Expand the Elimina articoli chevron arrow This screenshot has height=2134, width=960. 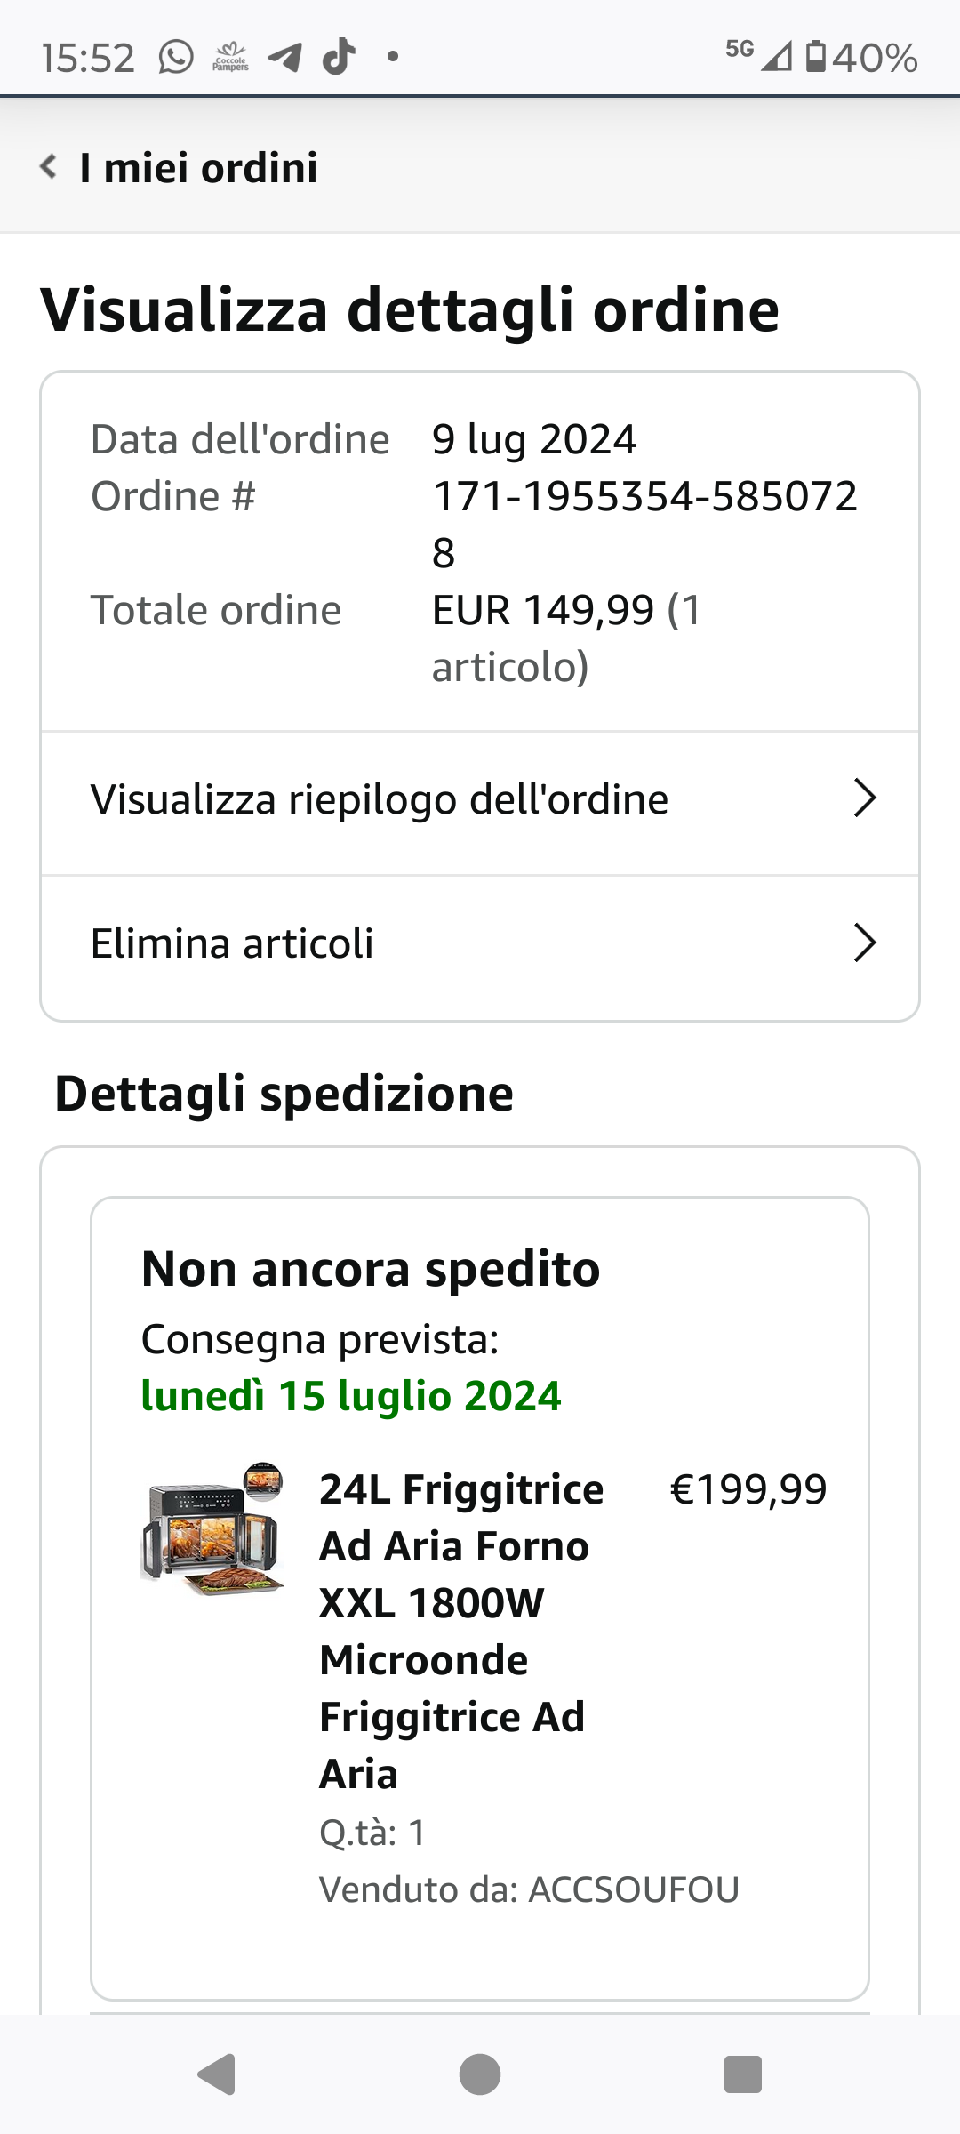tap(864, 943)
